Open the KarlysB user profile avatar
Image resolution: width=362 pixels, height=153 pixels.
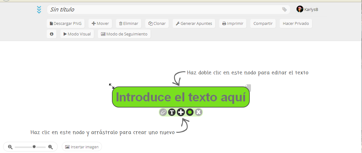click(x=300, y=9)
